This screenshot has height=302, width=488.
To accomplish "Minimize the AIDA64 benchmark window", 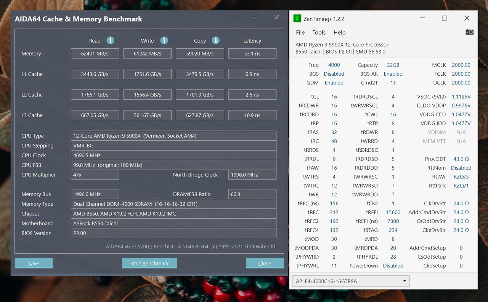I will pyautogui.click(x=254, y=17).
